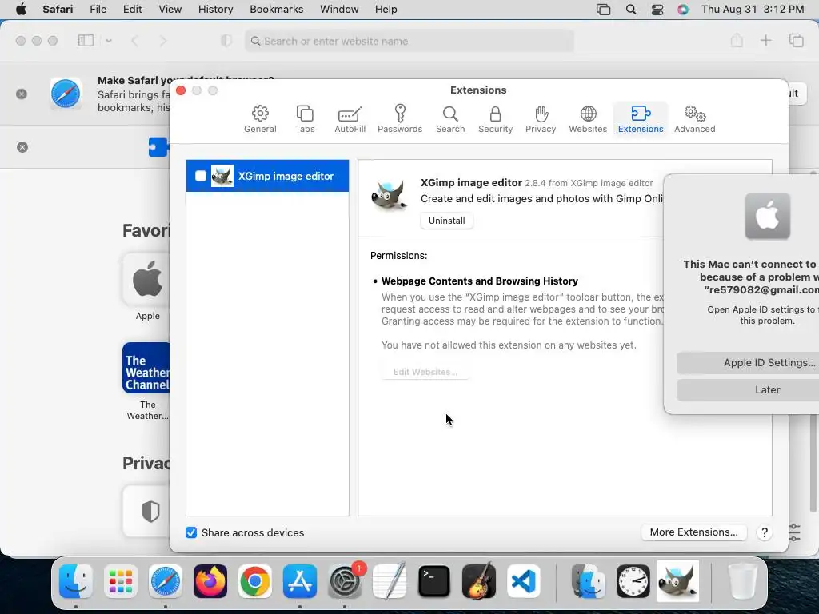Enable the XGimp image editor extension checkbox
This screenshot has height=614, width=819.
pos(201,176)
